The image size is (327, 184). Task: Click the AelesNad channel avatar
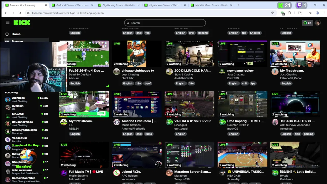click(x=275, y=122)
